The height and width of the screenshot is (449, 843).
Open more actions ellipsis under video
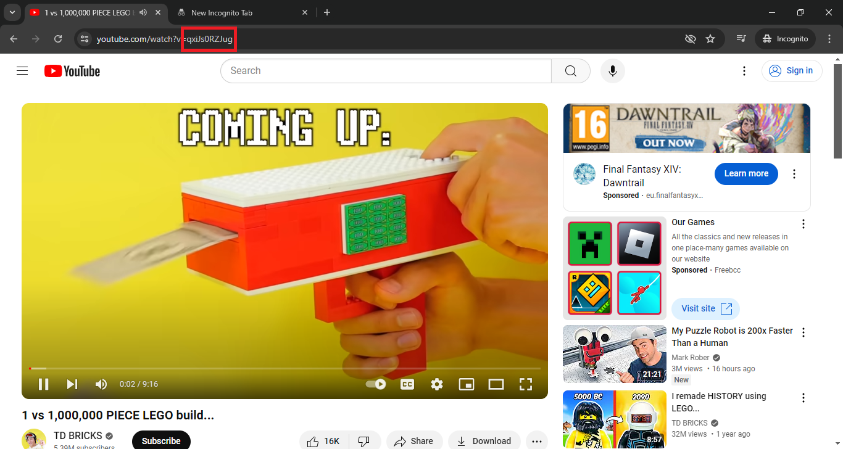(537, 441)
